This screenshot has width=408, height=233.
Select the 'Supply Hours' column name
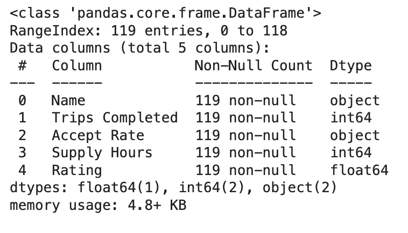pos(102,153)
